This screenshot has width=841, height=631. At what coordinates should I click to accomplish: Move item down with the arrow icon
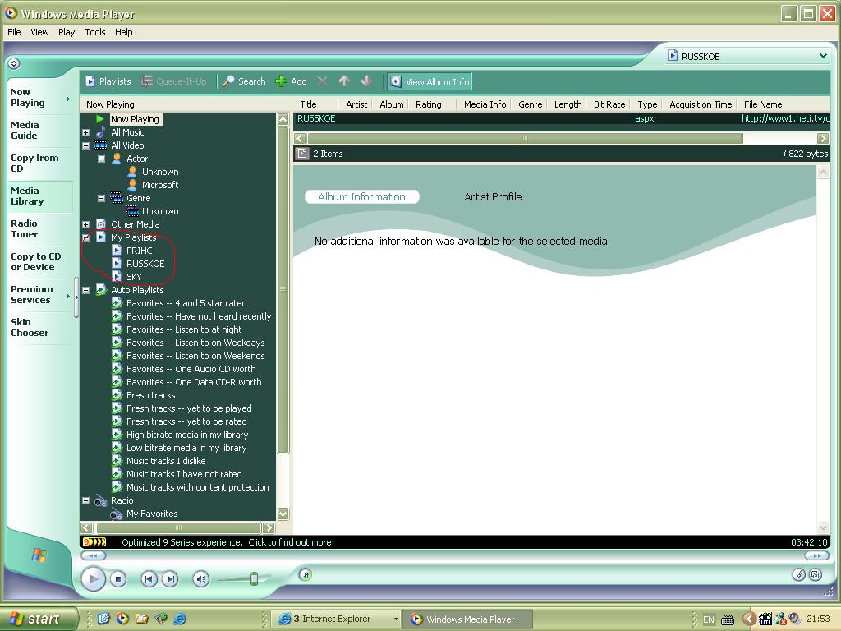[x=366, y=81]
